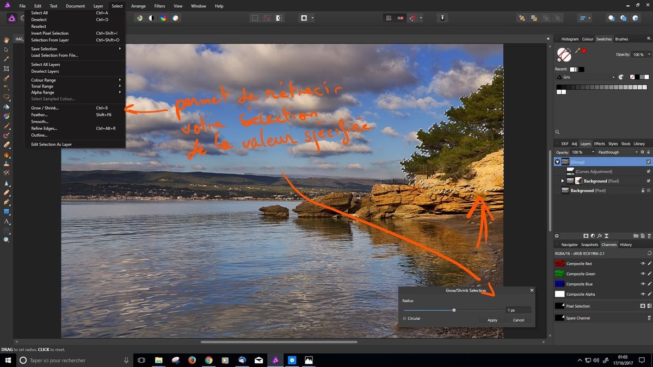Image resolution: width=653 pixels, height=367 pixels.
Task: Click the mask layer icon in Layers panel
Action: (x=586, y=236)
